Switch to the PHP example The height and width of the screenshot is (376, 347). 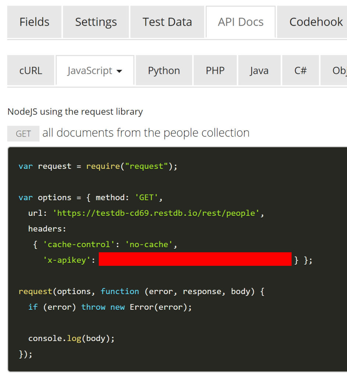click(215, 70)
